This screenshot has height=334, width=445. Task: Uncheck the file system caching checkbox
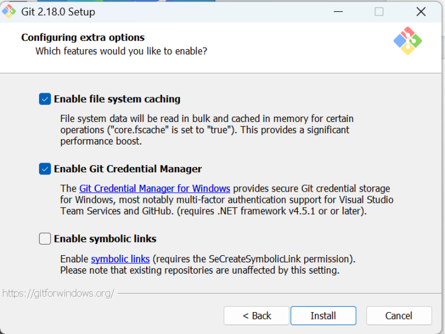tap(45, 99)
